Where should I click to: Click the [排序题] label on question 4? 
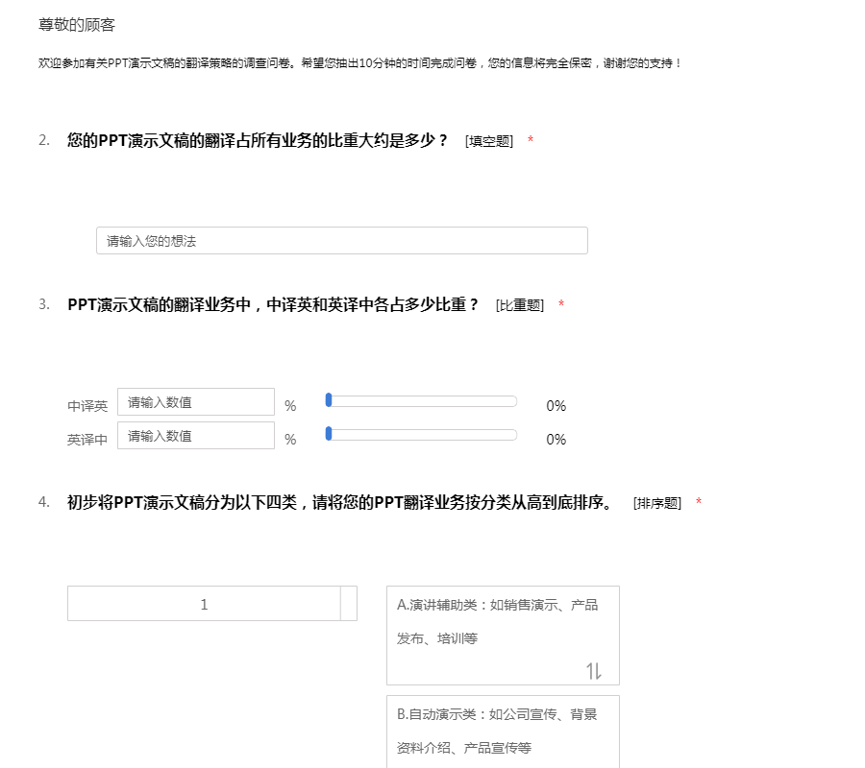click(656, 503)
